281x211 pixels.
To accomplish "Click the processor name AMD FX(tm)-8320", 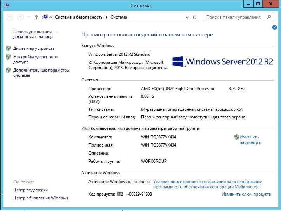I will point(178,89).
